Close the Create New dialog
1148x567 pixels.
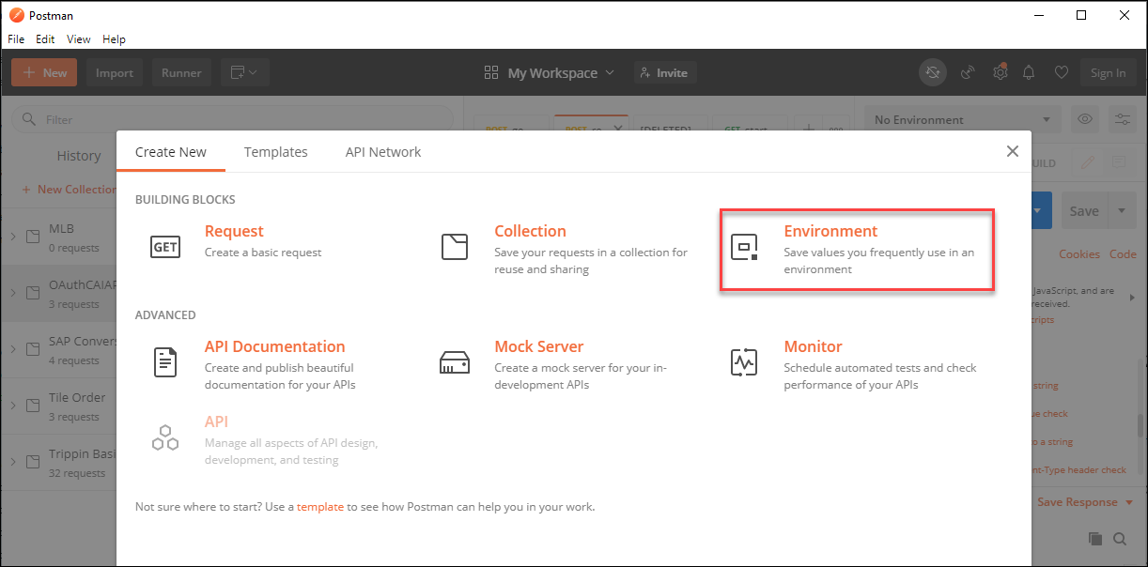pos(1013,151)
